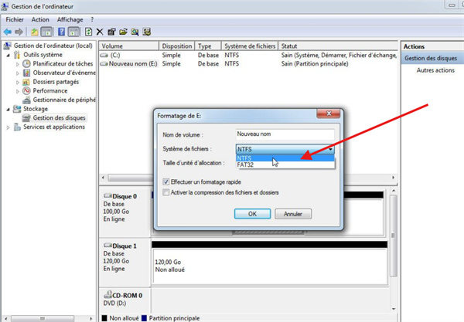Choose FAT32 in the dropdown list
Image resolution: width=464 pixels, height=322 pixels.
coord(285,164)
